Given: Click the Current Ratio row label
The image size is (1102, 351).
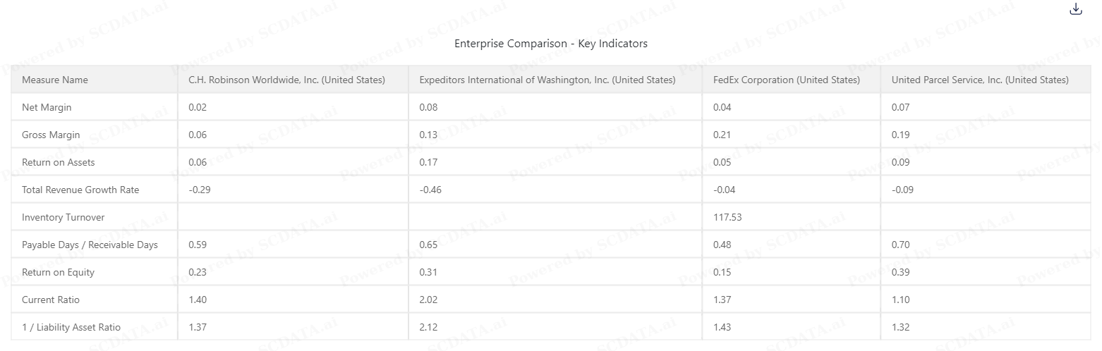Looking at the screenshot, I should (51, 300).
